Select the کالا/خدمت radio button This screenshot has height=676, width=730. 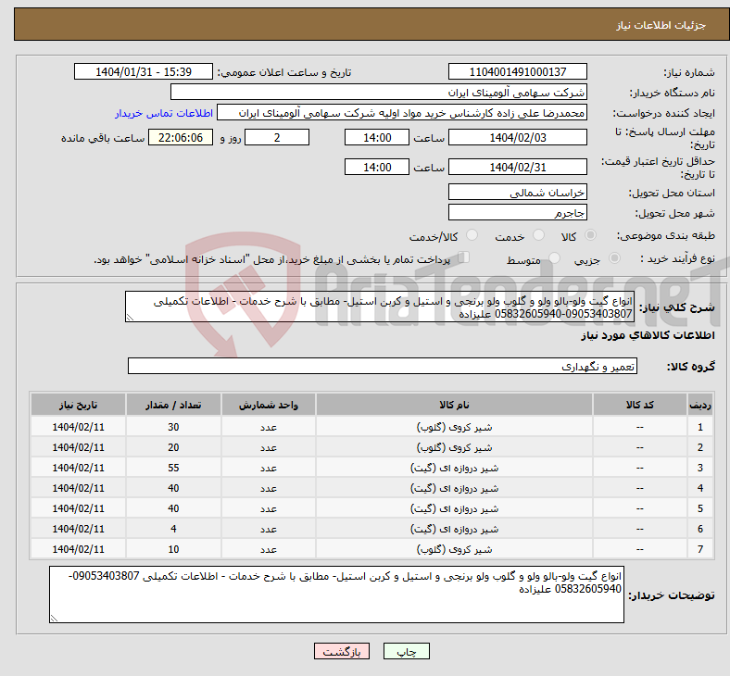472,235
